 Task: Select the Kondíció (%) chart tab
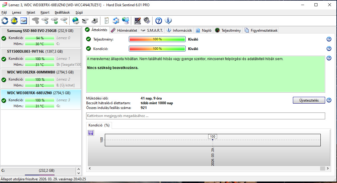99,125
